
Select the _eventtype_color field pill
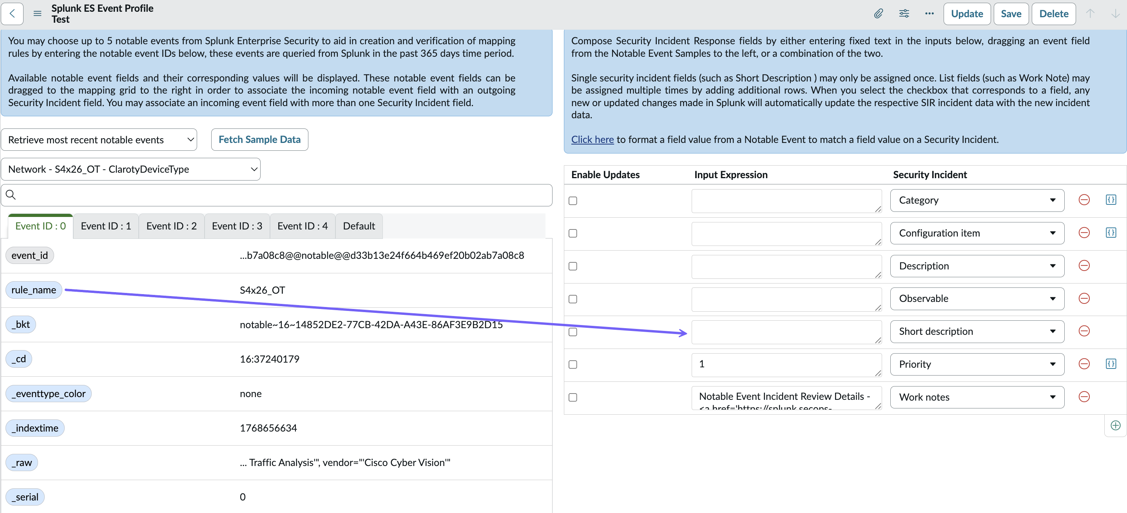49,394
